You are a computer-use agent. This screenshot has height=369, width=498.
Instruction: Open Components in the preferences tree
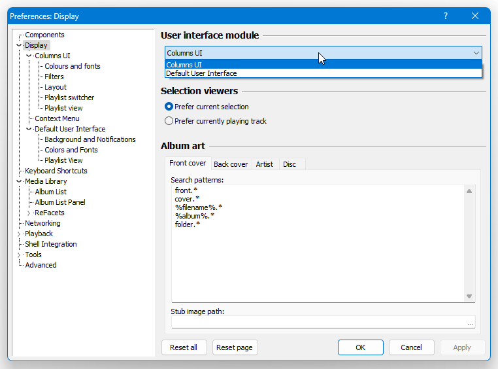point(44,35)
